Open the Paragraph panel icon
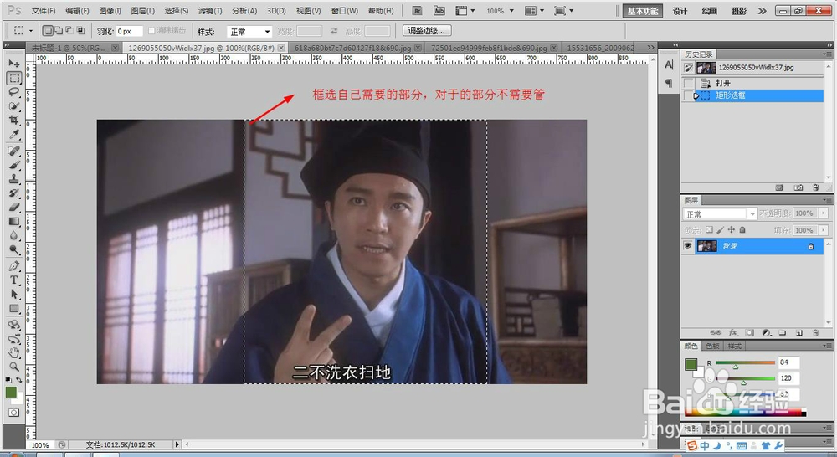837x457 pixels. coord(669,83)
